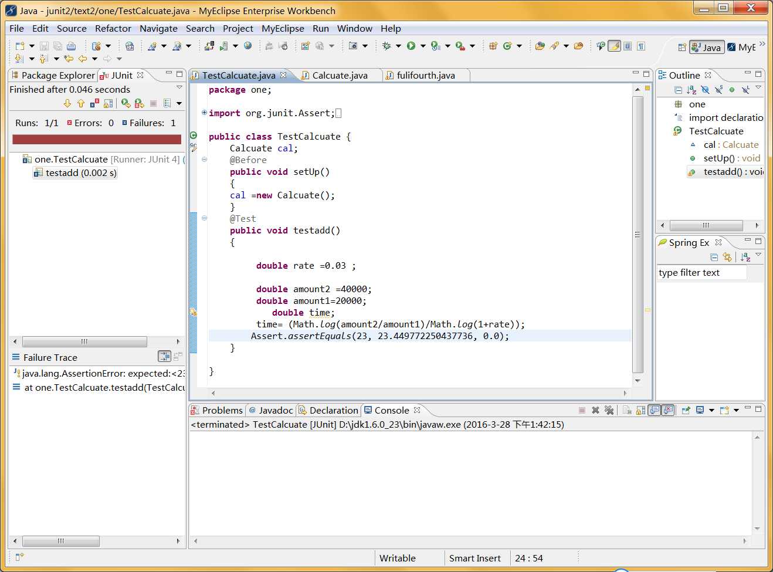Open the Source menu

[72, 28]
